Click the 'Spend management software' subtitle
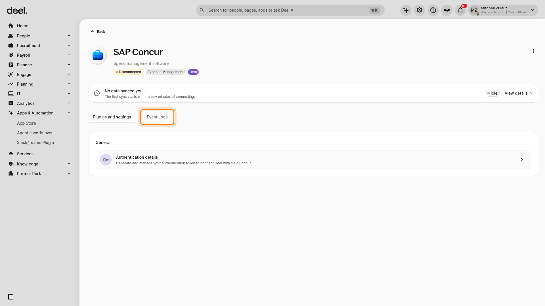This screenshot has height=306, width=545. [x=141, y=63]
